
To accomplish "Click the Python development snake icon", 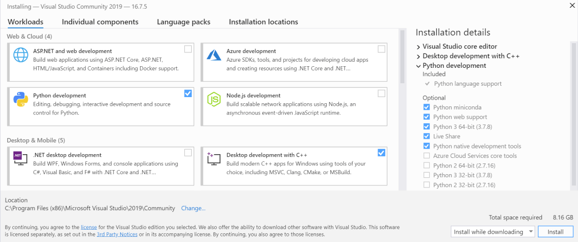I will click(x=21, y=99).
